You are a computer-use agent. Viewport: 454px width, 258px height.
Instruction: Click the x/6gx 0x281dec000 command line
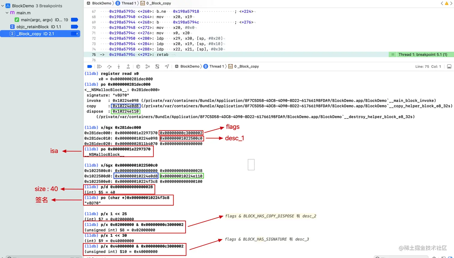[121, 128]
